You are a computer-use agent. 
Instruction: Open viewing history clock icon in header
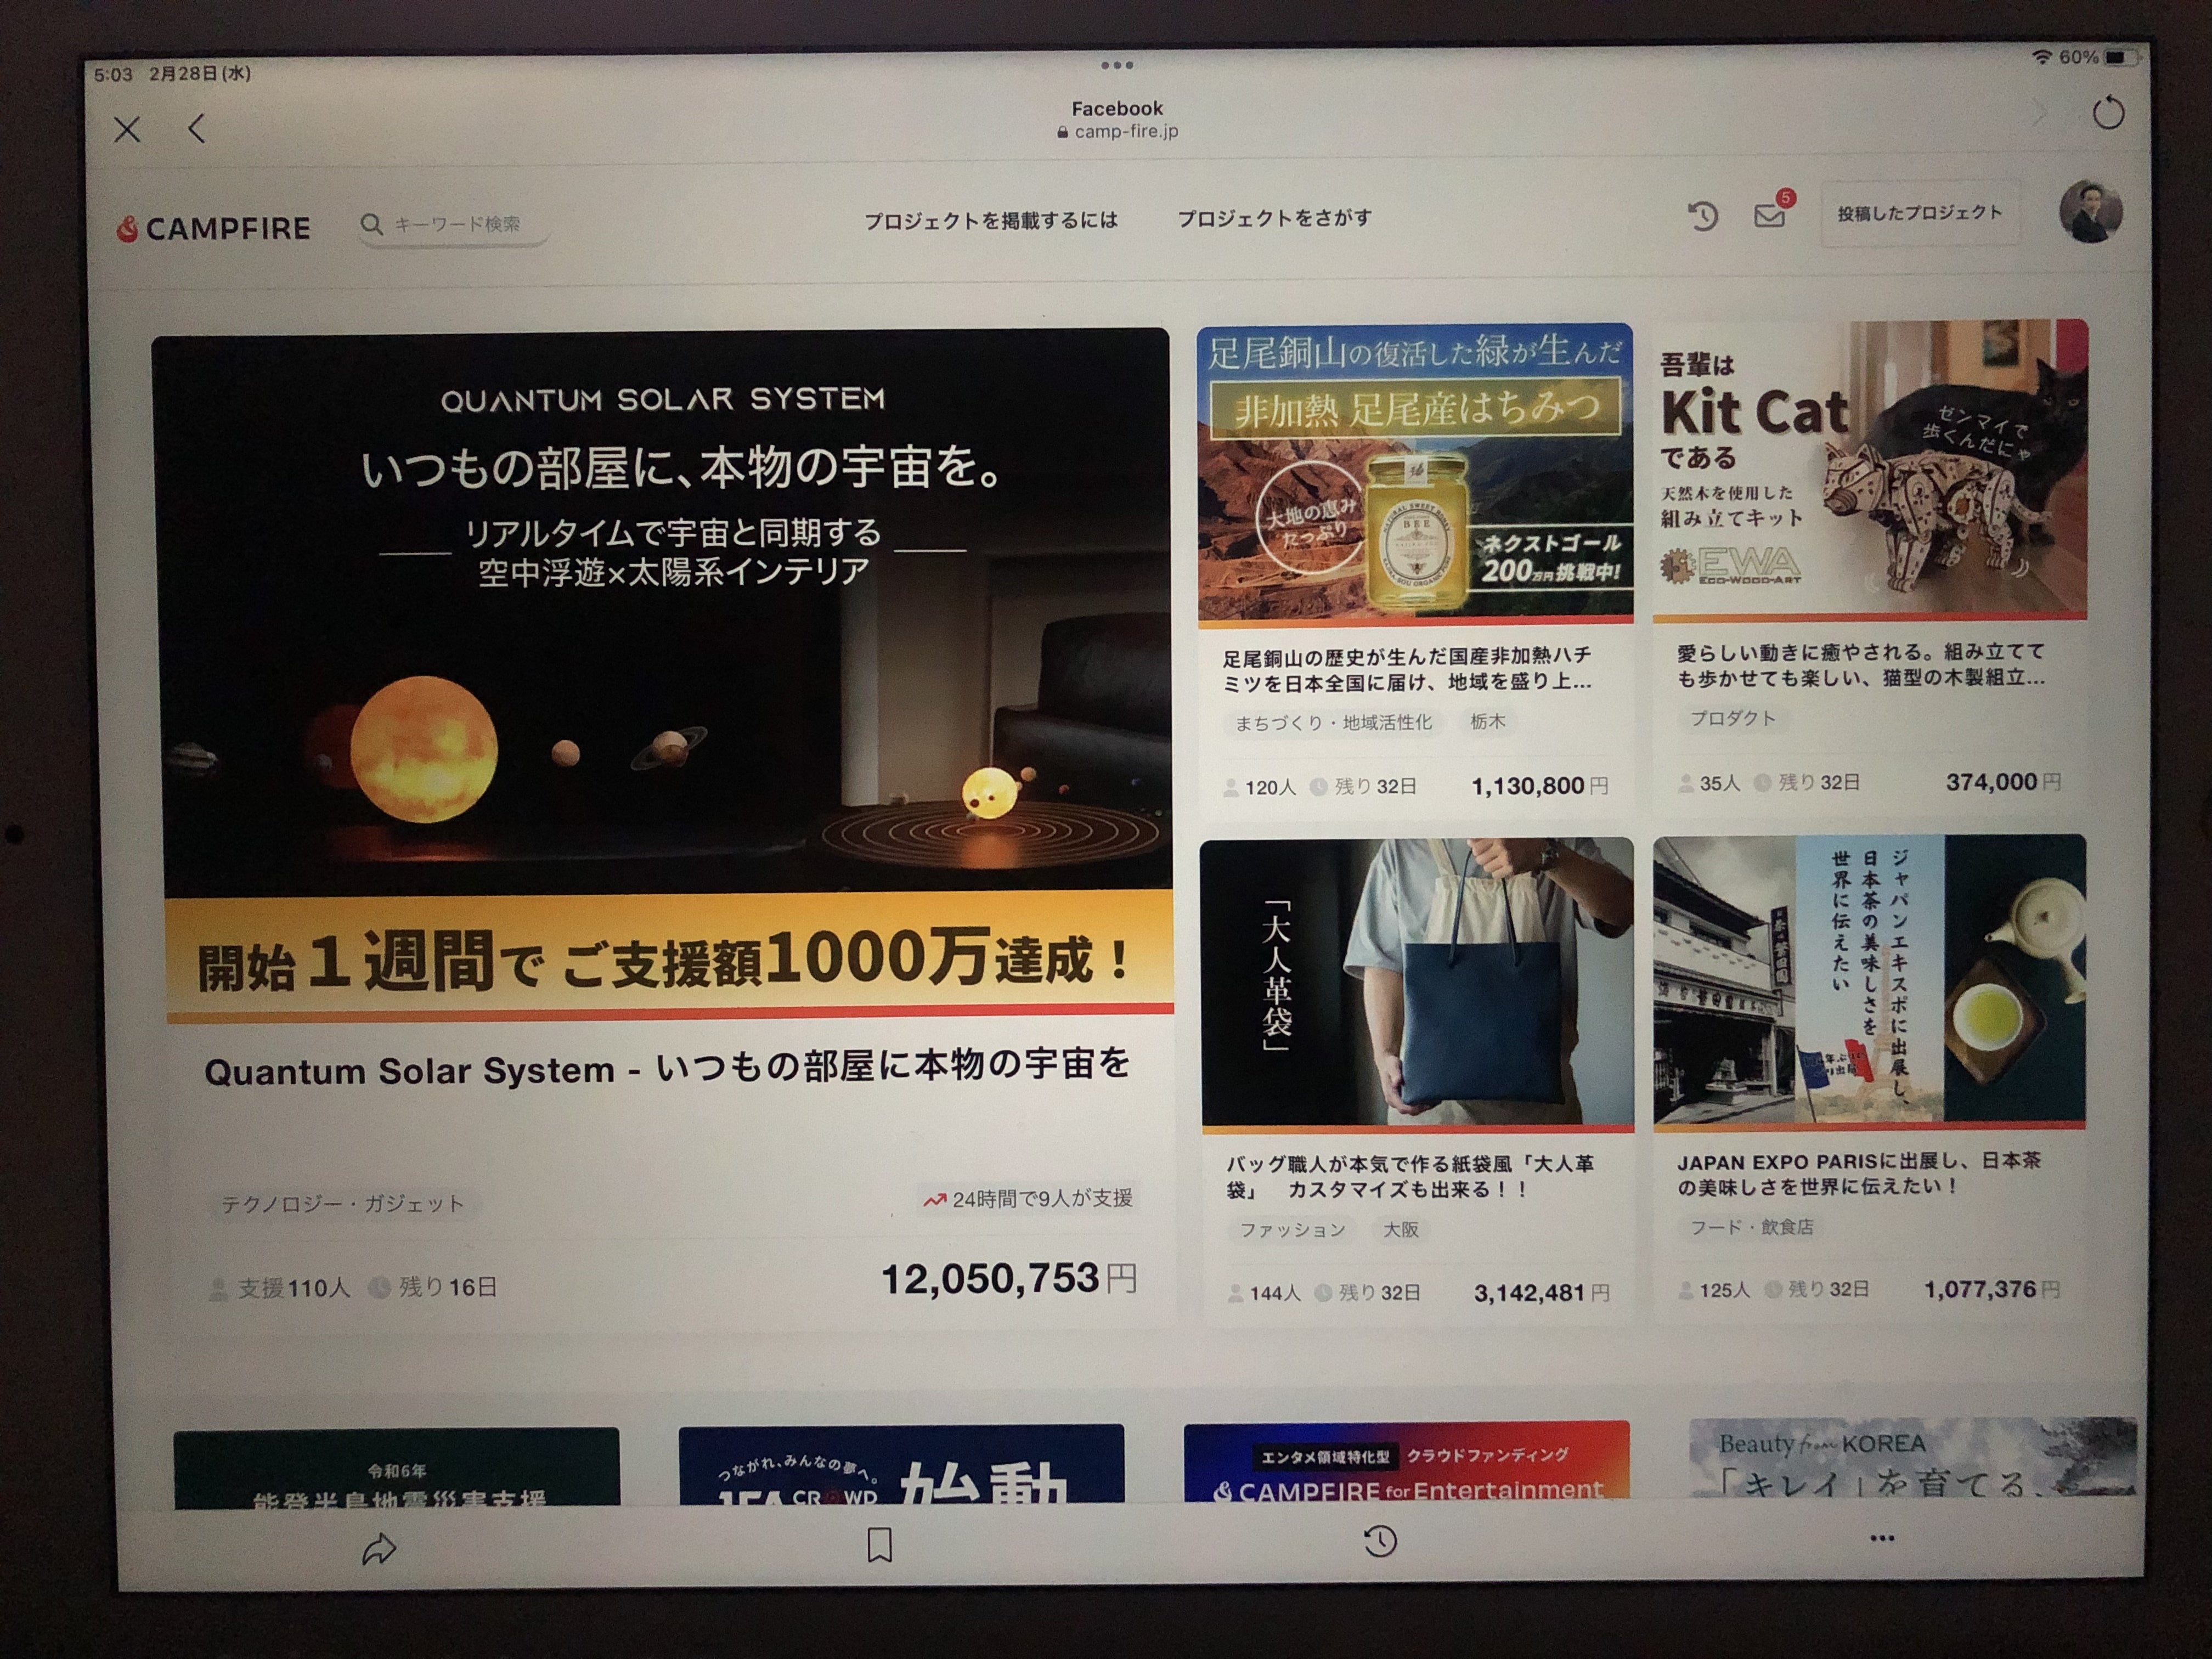click(x=1703, y=216)
